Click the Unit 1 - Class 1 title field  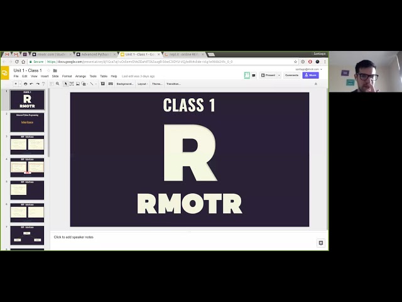[x=28, y=70]
